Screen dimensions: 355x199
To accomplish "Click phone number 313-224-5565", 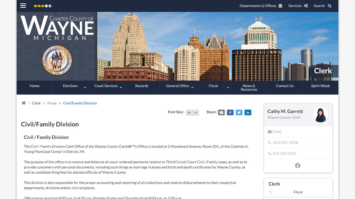I will click(285, 153).
